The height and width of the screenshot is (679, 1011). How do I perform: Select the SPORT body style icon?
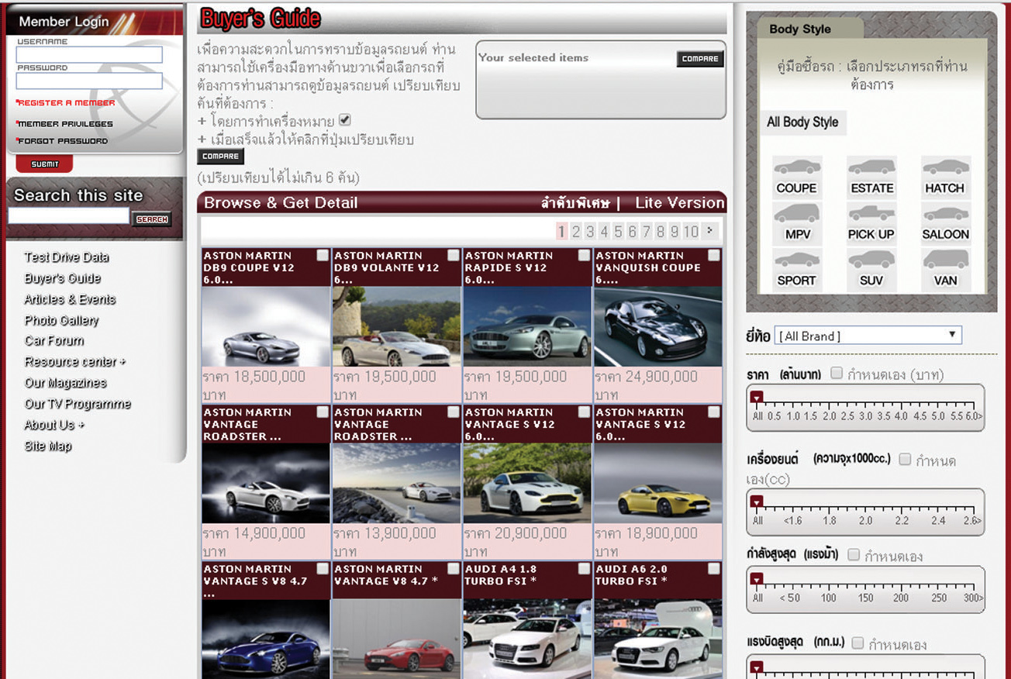click(x=797, y=270)
